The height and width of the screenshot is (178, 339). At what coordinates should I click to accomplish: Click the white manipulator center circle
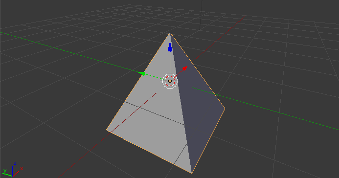tap(170, 81)
